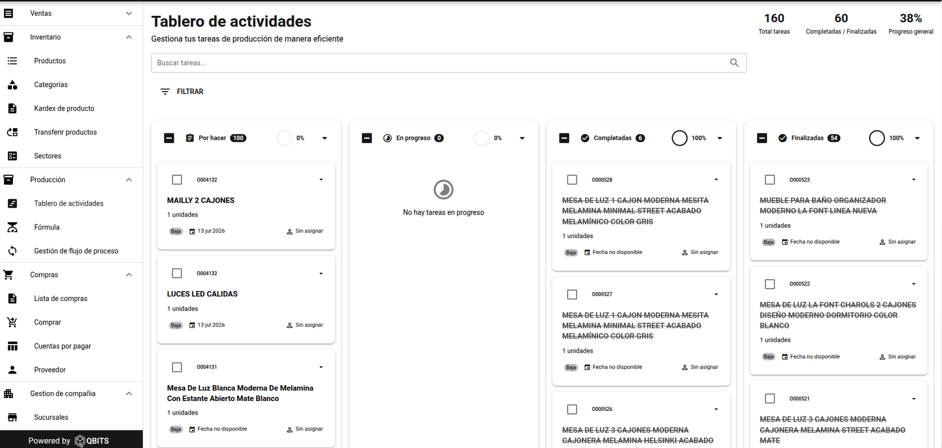Screen dimensions: 942x448
Task: Toggle select-all box in Por hacer column
Action: 169,138
